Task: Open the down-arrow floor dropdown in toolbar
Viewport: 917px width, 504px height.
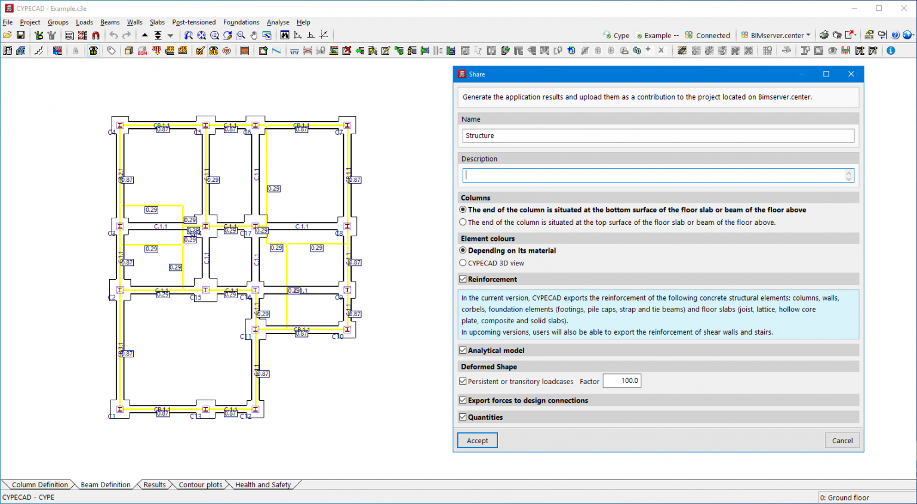Action: pyautogui.click(x=170, y=35)
